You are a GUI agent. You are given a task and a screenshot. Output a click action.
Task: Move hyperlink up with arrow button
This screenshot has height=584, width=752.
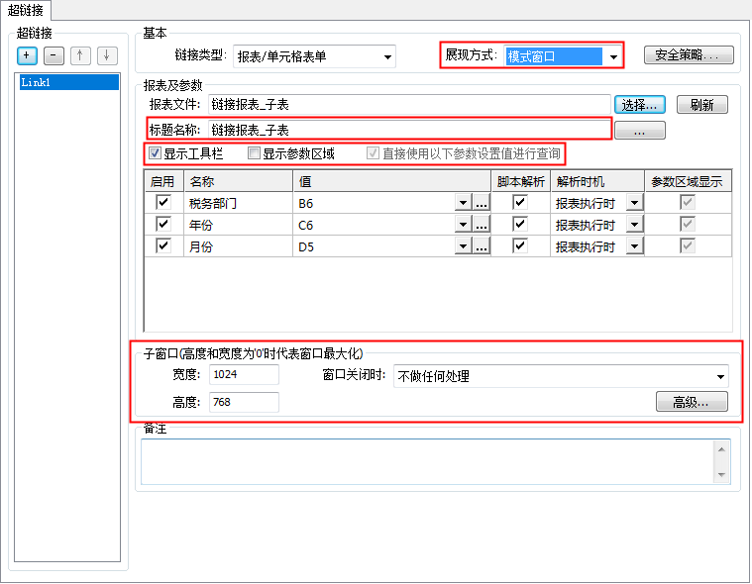coord(80,55)
